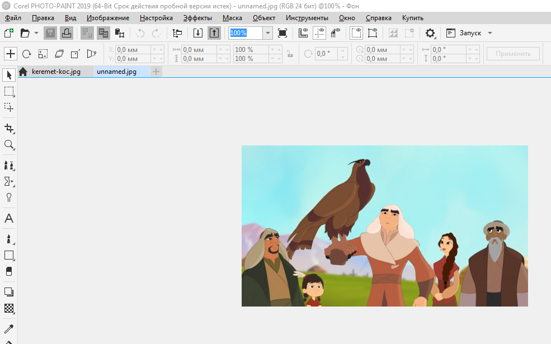Viewport: 551px width, 344px height.
Task: Select the Rectangle Mask tool
Action: pos(9,91)
